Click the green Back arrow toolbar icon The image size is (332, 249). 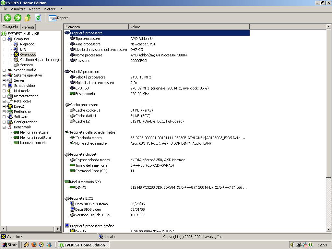pos(8,18)
